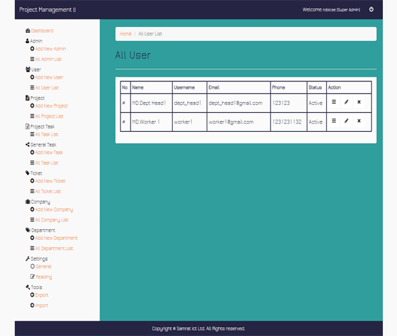
Task: Open details list icon for MD.Worker 1
Action: (334, 121)
